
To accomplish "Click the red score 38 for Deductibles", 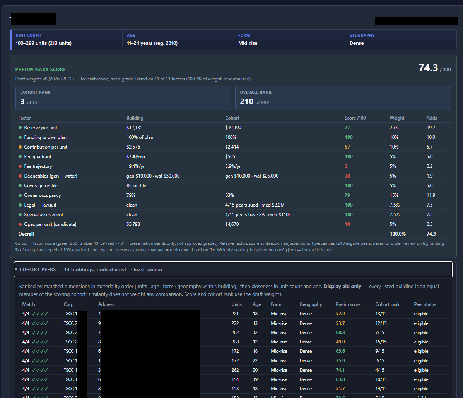I will coord(347,176).
